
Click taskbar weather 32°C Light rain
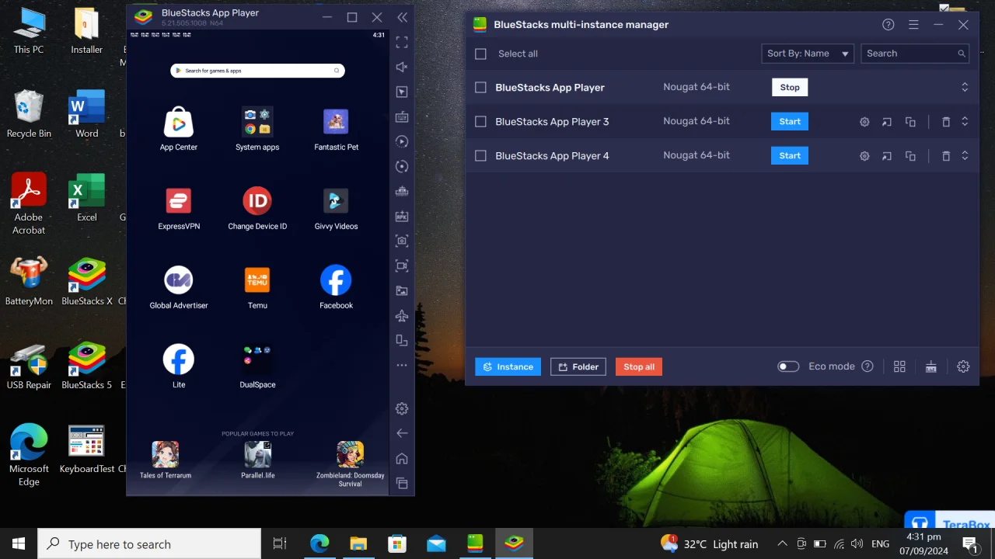[x=709, y=543]
